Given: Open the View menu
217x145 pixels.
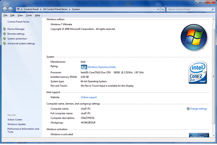Looking at the screenshot, I should (x=20, y=15).
